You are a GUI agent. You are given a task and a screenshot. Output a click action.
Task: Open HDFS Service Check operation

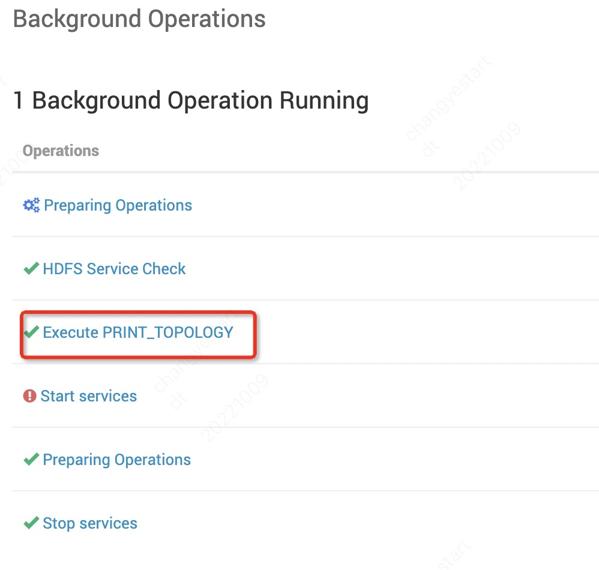[x=114, y=269]
